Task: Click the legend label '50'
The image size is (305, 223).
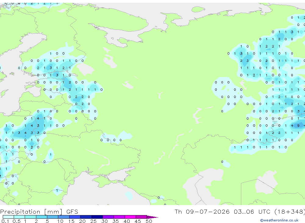Action: click(x=149, y=221)
